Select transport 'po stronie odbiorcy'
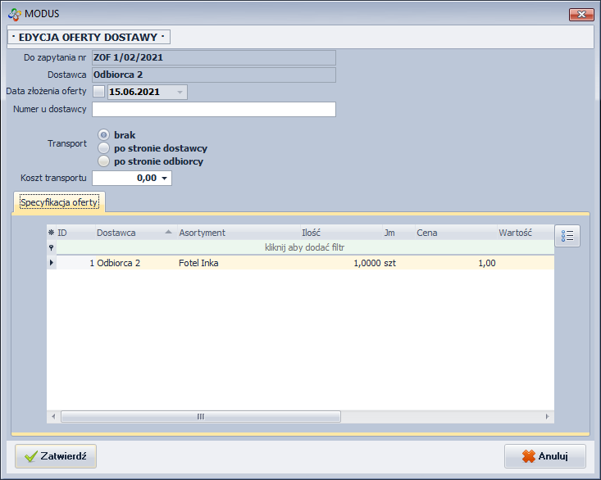This screenshot has width=601, height=480. tap(104, 161)
